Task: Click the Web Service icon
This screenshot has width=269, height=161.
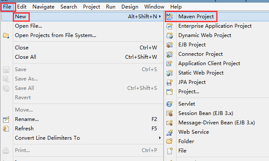Action: click(169, 132)
